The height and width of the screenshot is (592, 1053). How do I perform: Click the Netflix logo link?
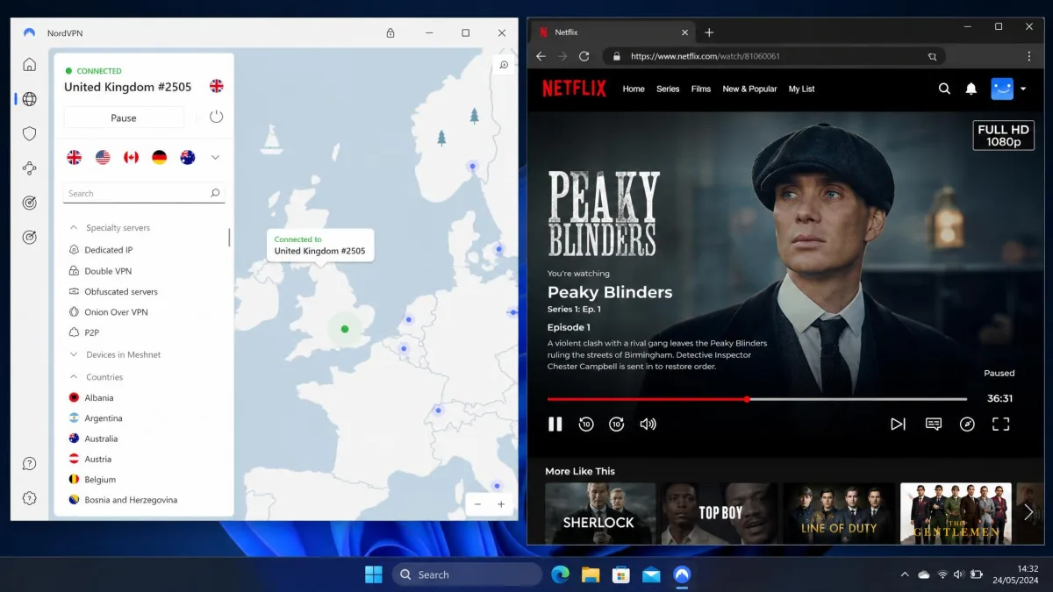pyautogui.click(x=574, y=89)
